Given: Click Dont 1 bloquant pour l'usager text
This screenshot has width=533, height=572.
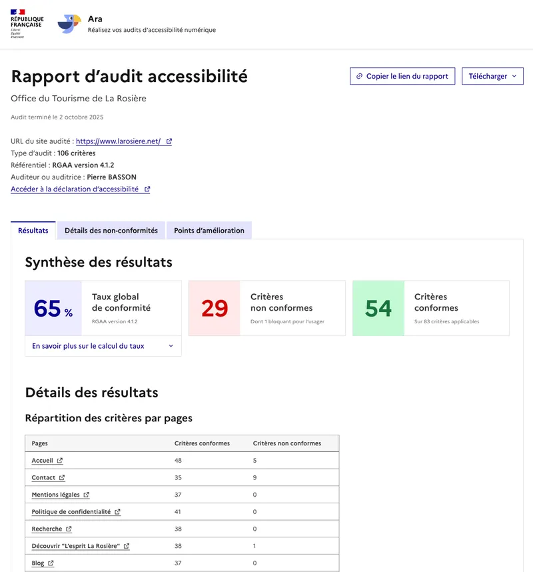Looking at the screenshot, I should point(287,321).
